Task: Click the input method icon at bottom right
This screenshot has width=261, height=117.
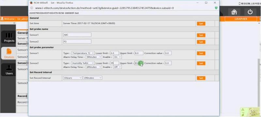Action: [250, 111]
